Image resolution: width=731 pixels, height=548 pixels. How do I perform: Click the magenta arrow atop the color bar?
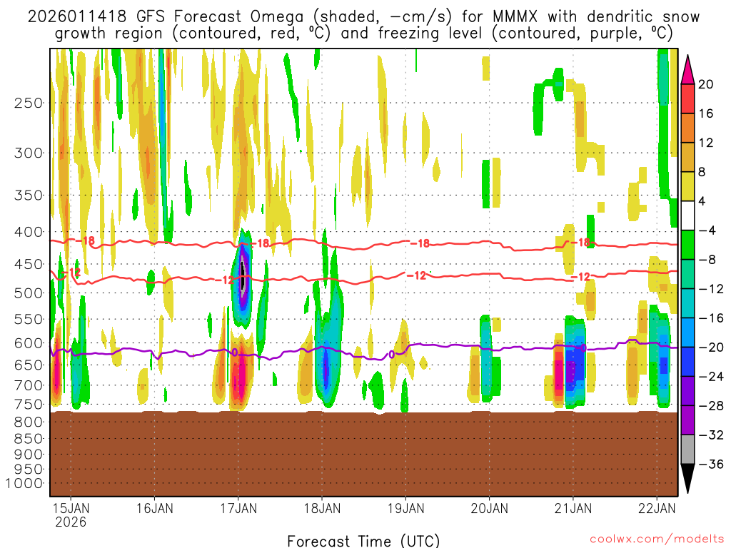pyautogui.click(x=688, y=68)
